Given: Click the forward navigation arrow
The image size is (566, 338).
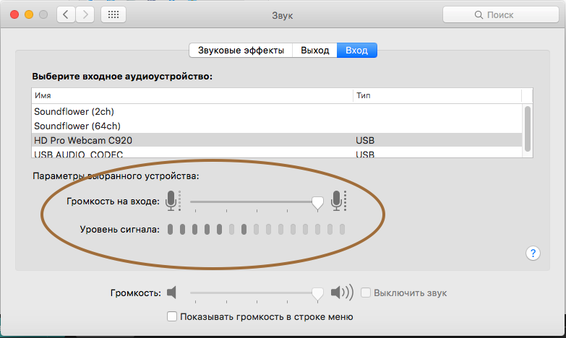Looking at the screenshot, I should [85, 14].
